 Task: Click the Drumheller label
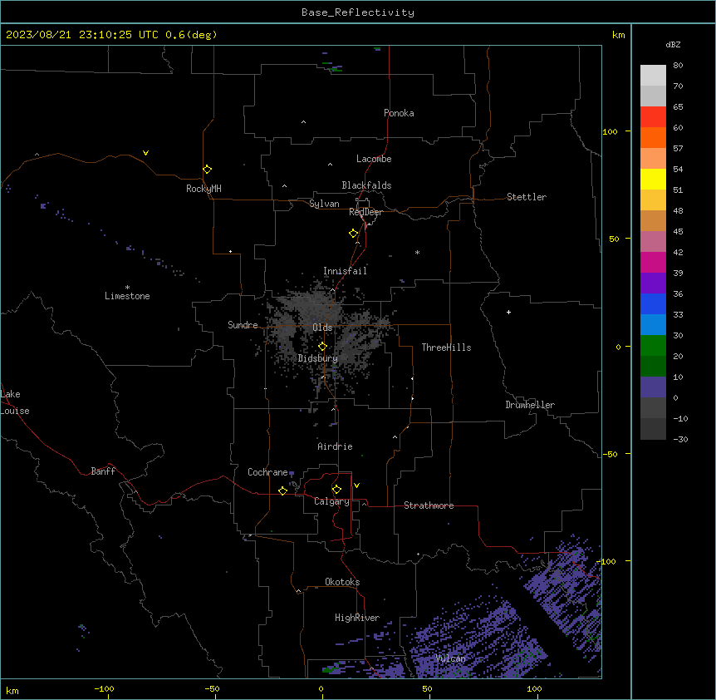click(530, 405)
